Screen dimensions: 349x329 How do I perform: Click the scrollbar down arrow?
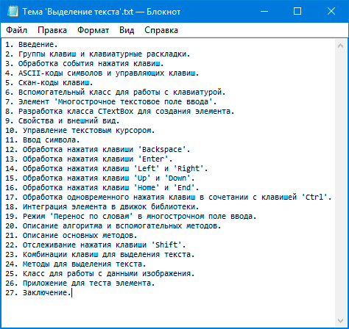pos(340,321)
